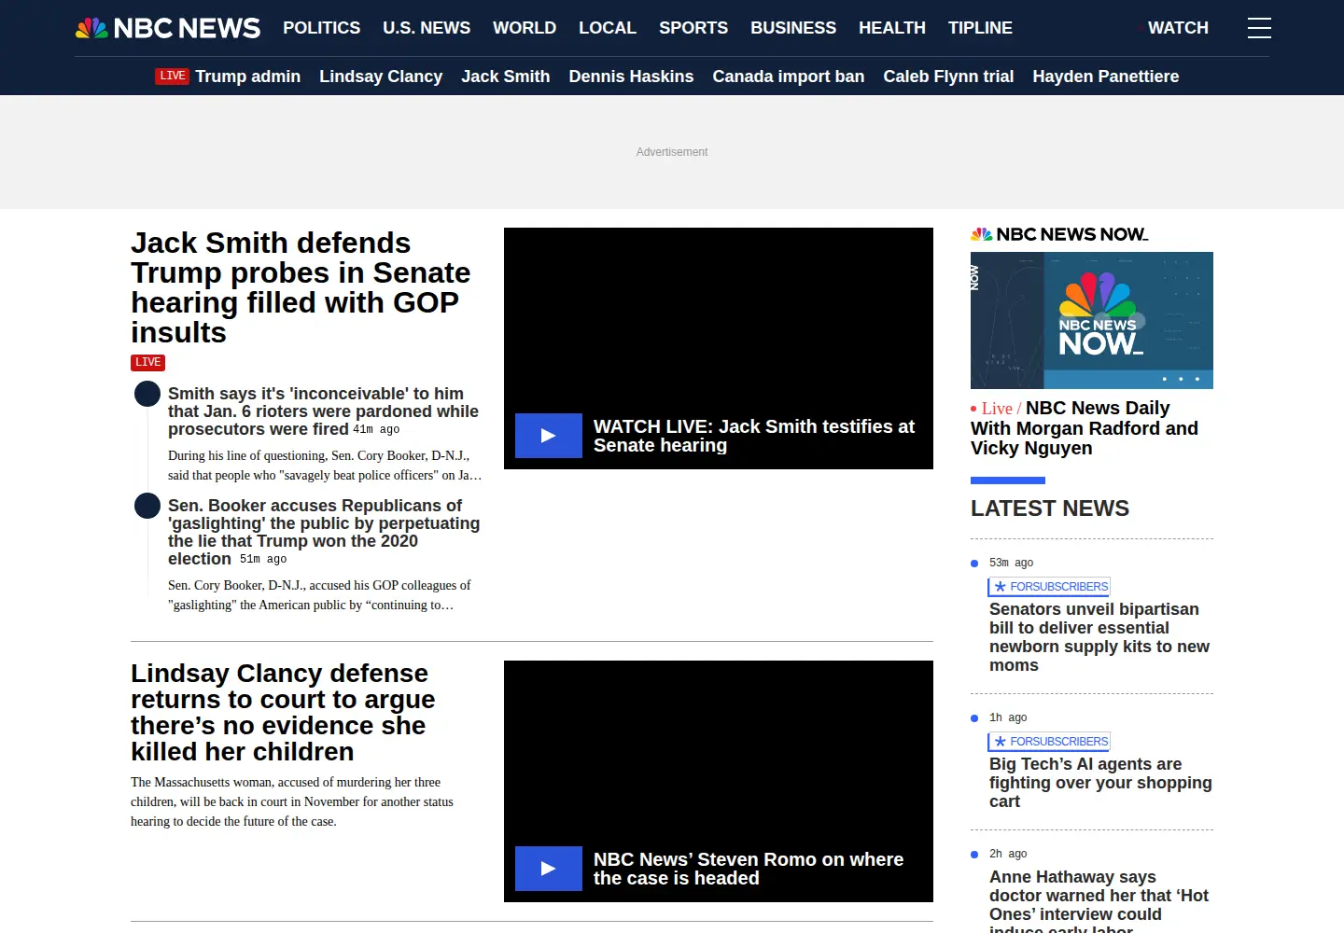
Task: Select the Jack Smith trending topic
Action: (506, 77)
